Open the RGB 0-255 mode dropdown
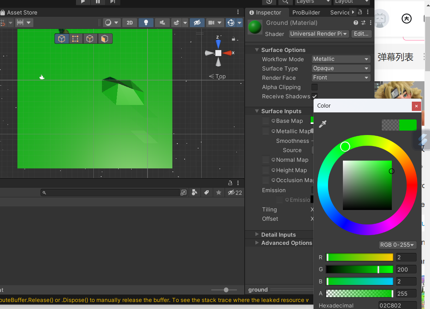The height and width of the screenshot is (309, 430). coord(397,244)
